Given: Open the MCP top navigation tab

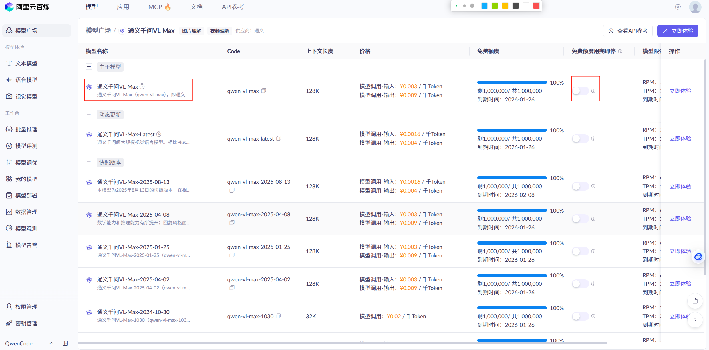Looking at the screenshot, I should 160,7.
